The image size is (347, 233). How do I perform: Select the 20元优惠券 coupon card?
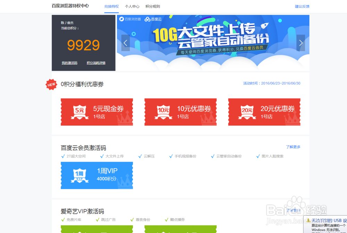click(264, 112)
